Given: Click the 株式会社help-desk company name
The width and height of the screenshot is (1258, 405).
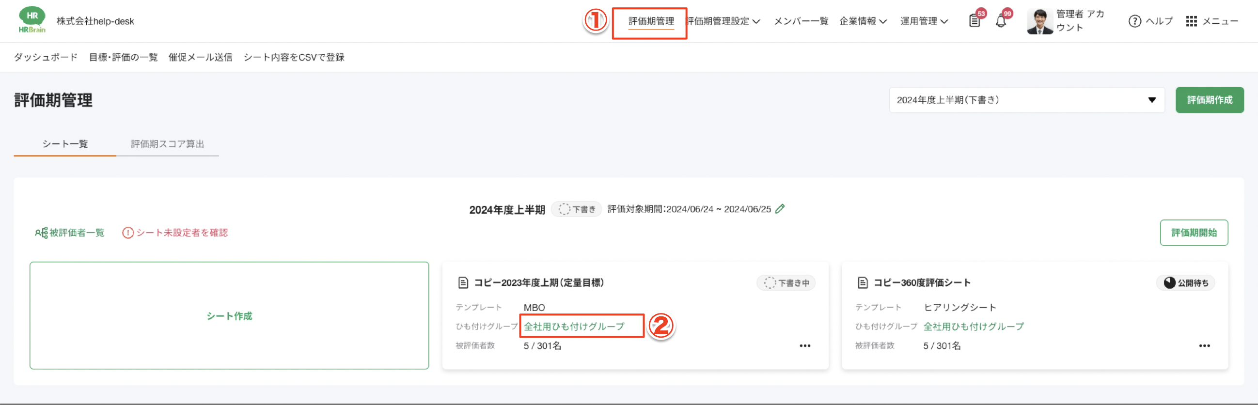Looking at the screenshot, I should (x=95, y=21).
